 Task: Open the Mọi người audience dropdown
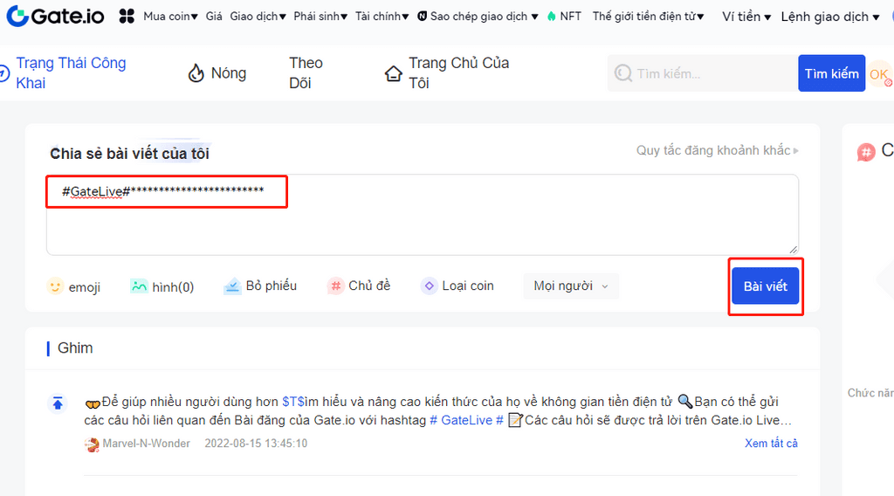571,286
